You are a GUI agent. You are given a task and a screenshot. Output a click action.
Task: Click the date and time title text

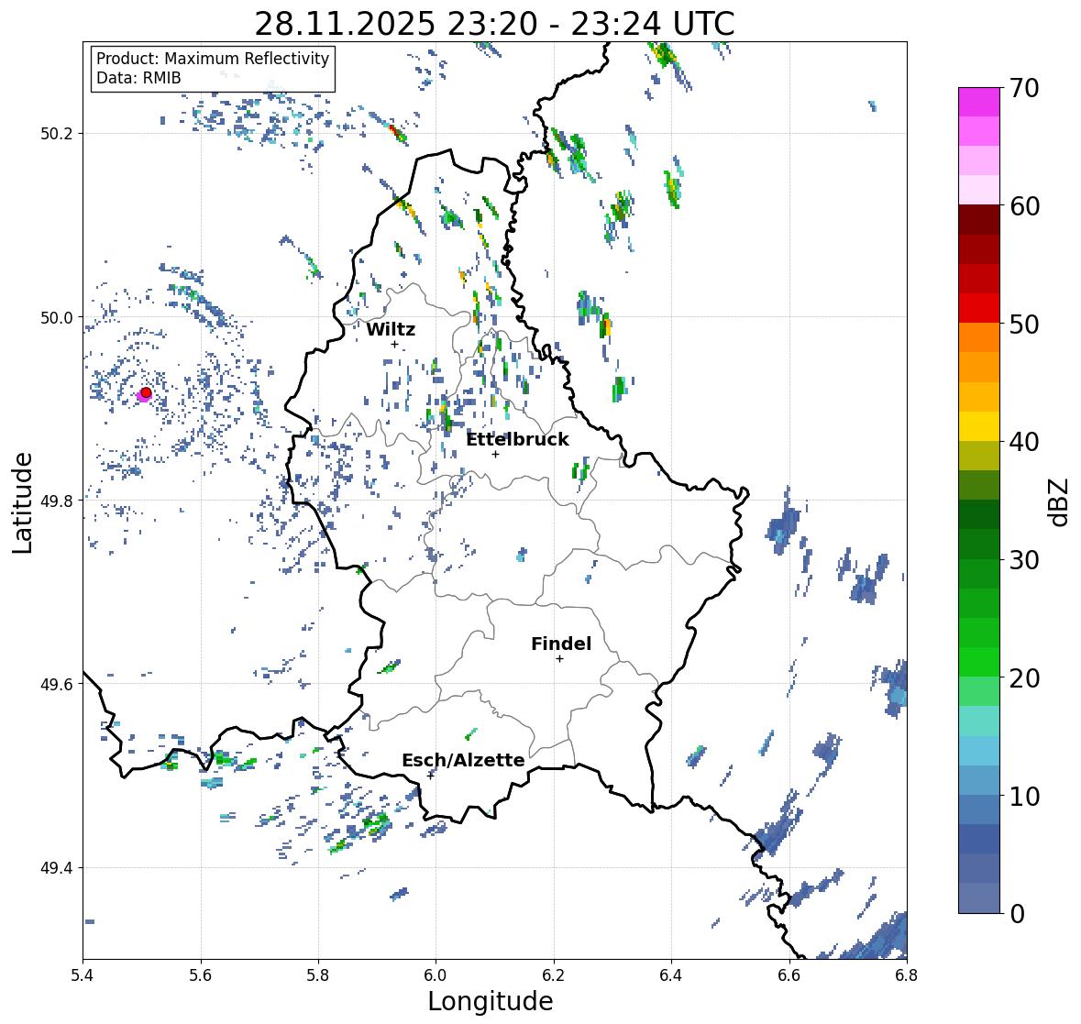494,24
